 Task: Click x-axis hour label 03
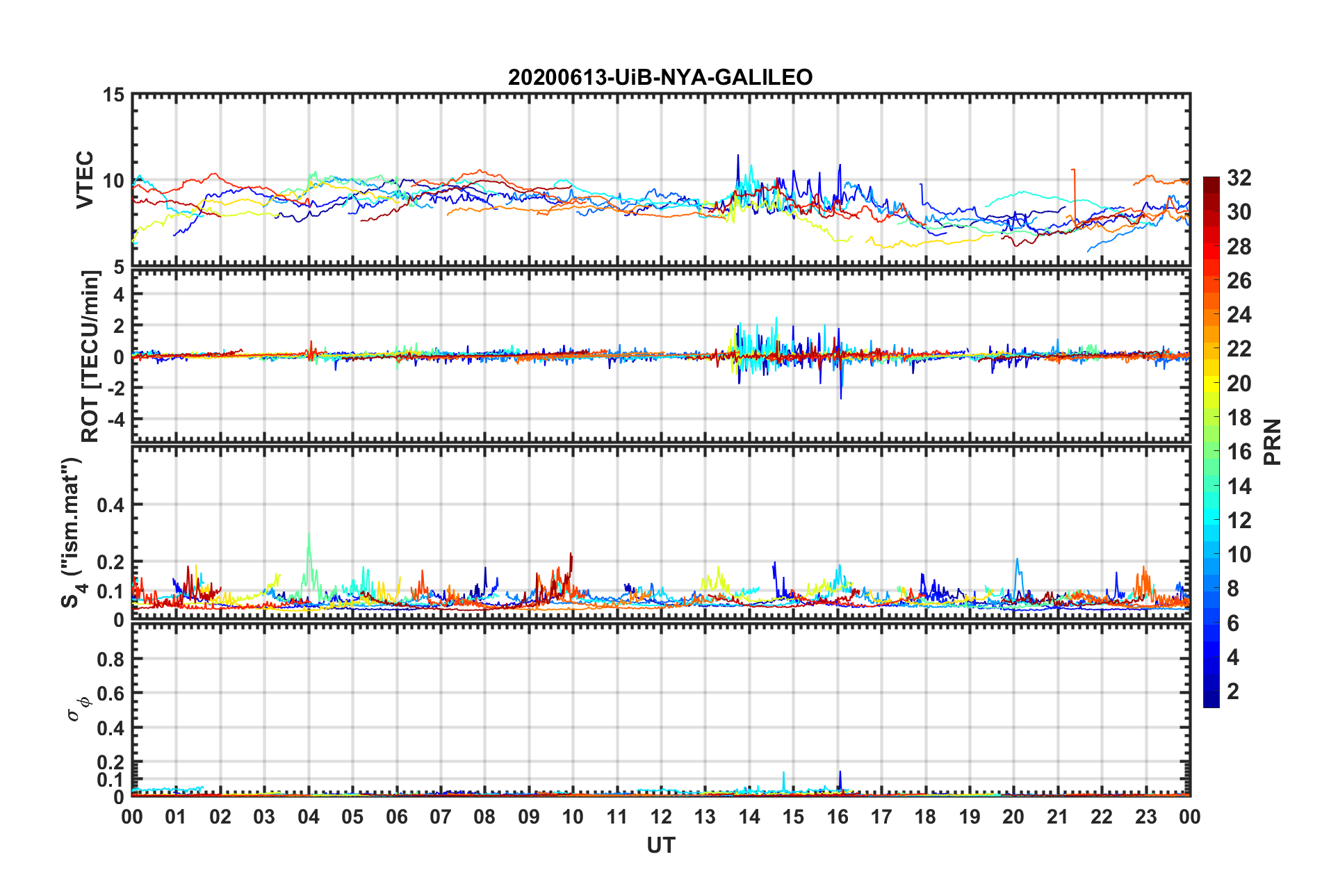pyautogui.click(x=264, y=817)
